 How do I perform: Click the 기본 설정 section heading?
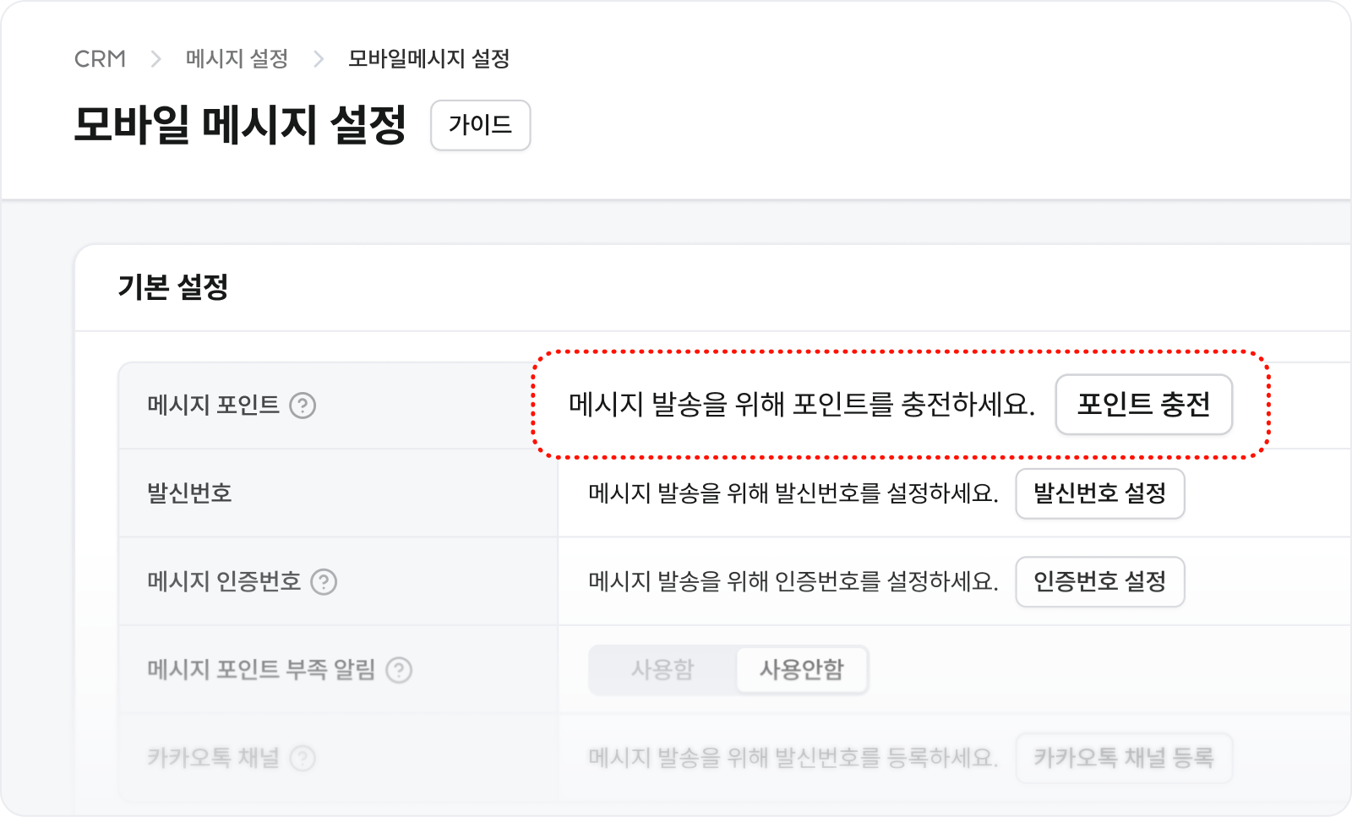[173, 287]
